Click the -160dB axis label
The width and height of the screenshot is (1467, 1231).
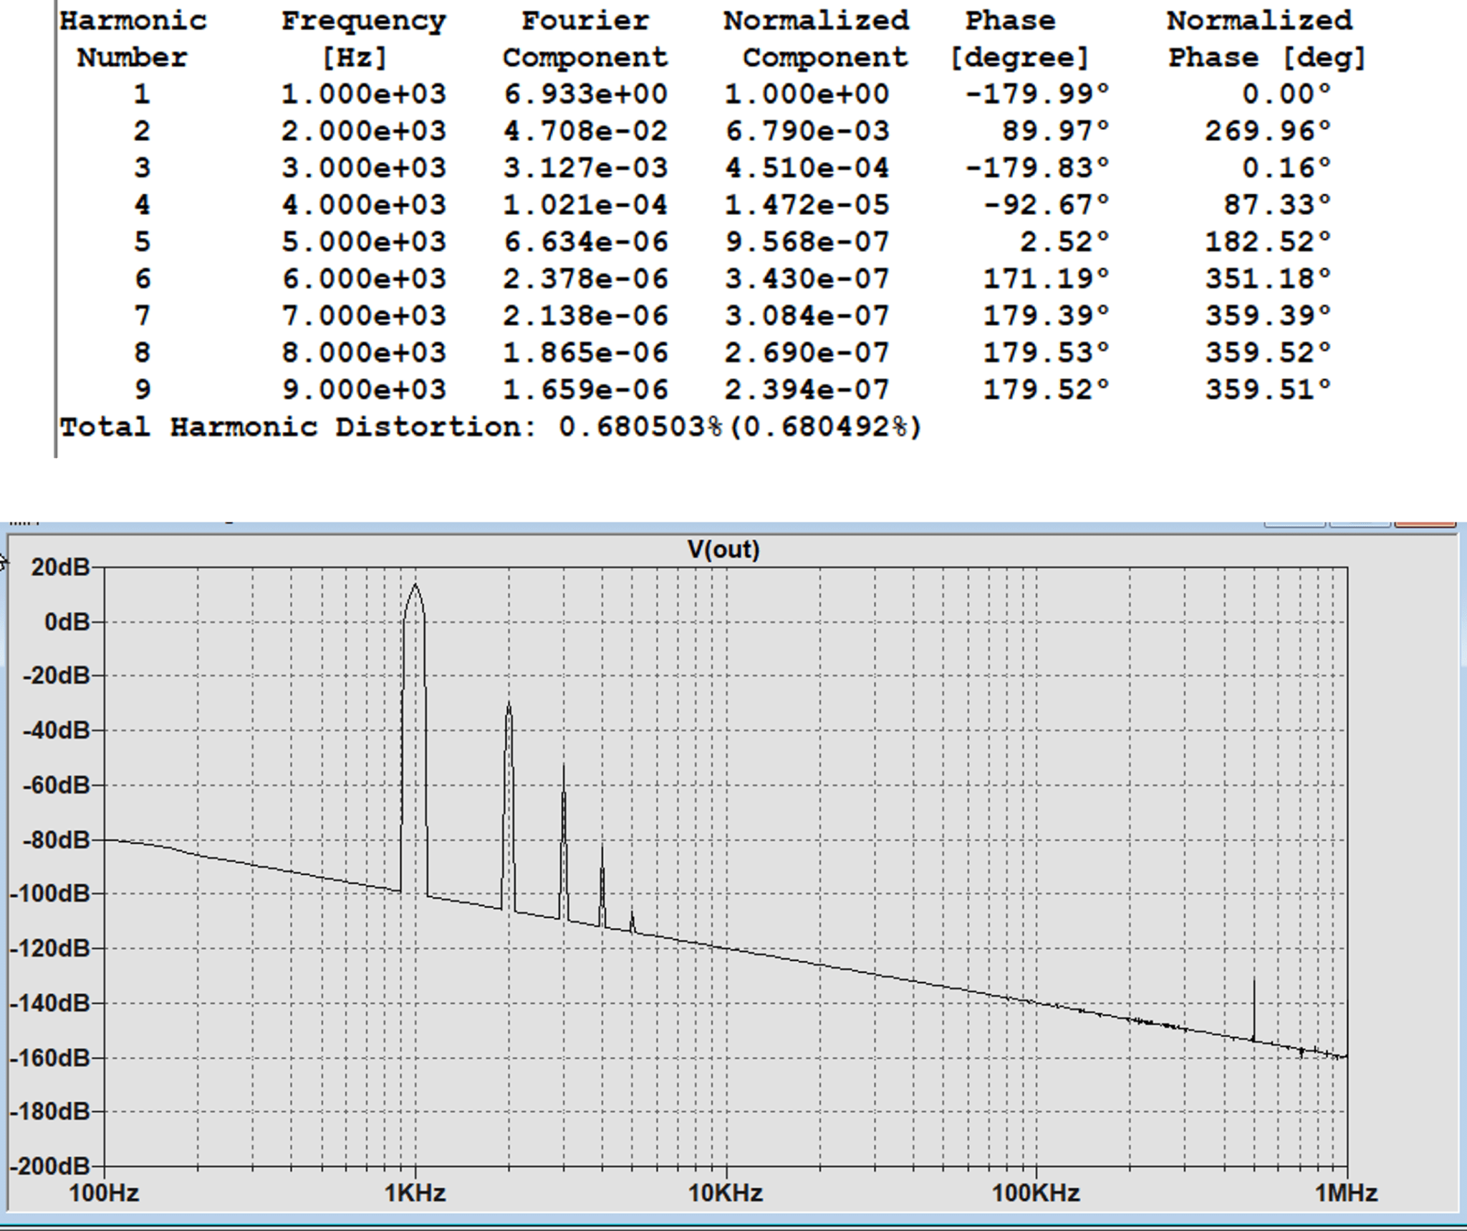(50, 1057)
